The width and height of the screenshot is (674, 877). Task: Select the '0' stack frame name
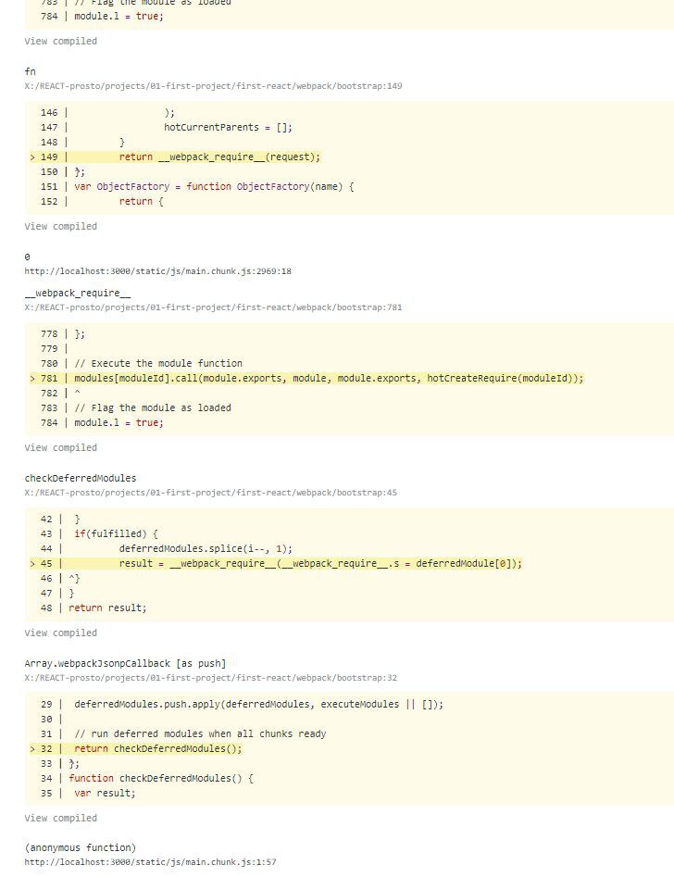tap(28, 257)
